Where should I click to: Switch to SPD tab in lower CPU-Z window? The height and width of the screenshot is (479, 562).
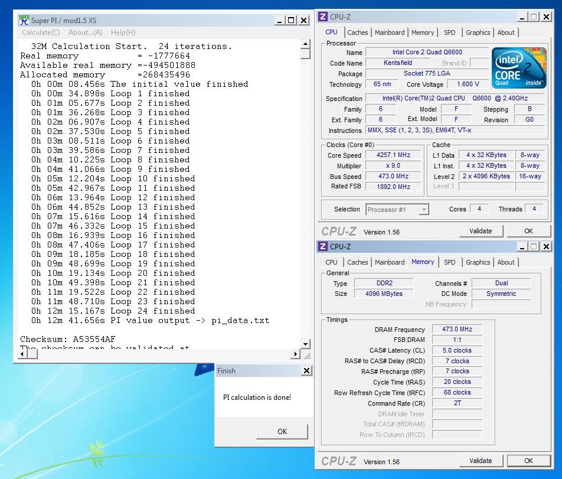click(449, 262)
